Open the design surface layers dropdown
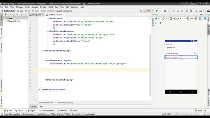 click(157, 19)
